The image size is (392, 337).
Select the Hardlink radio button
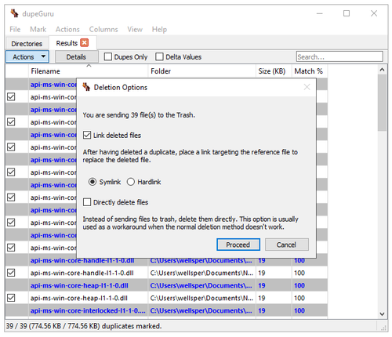pyautogui.click(x=131, y=182)
